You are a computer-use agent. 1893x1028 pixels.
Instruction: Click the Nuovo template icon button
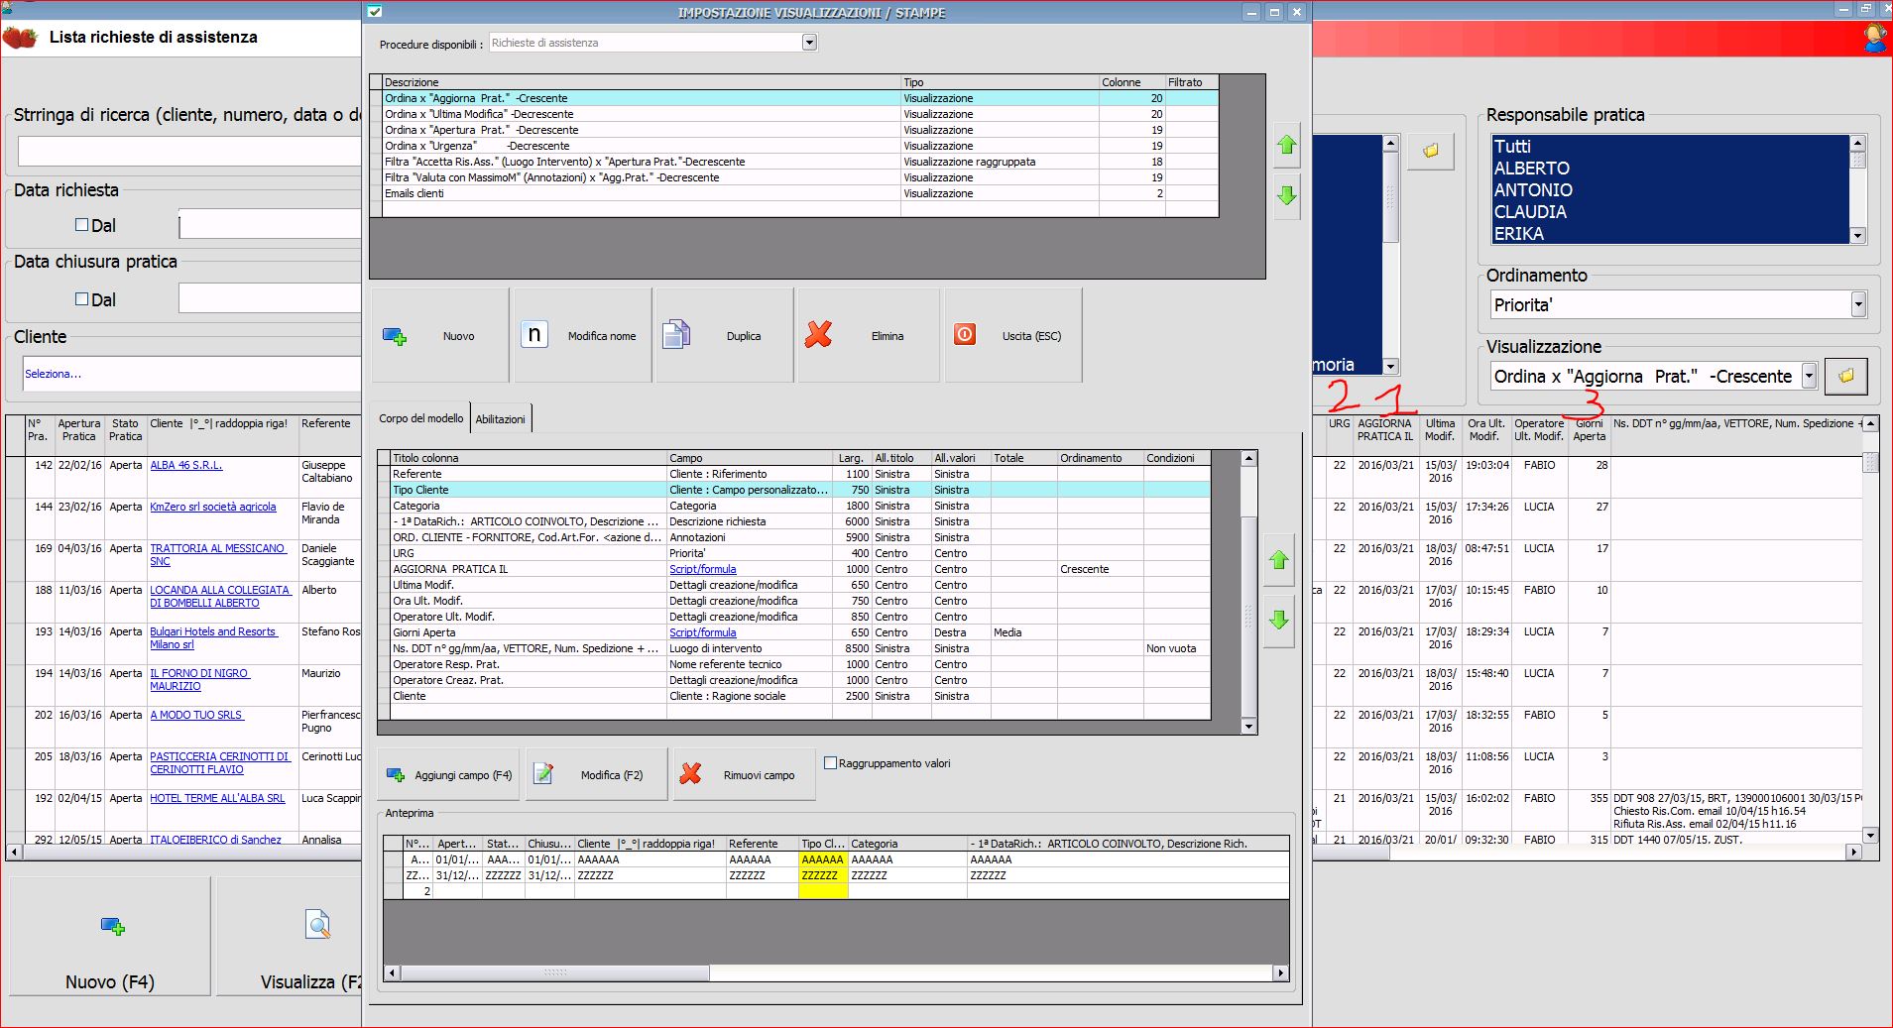coord(395,337)
